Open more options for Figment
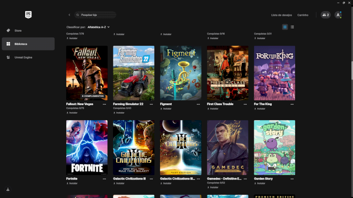353x198 pixels. tap(198, 104)
